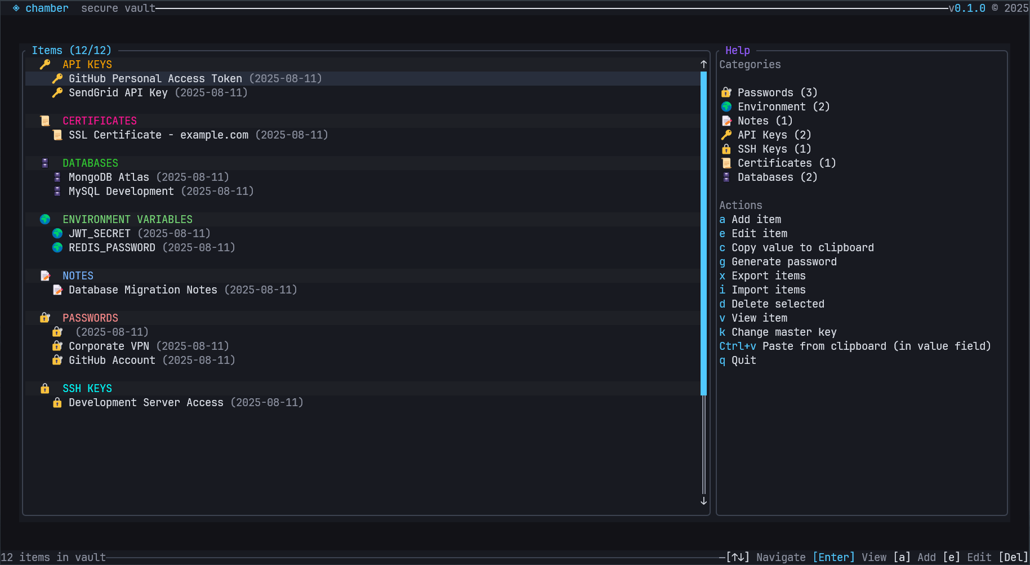The height and width of the screenshot is (565, 1030).
Task: Click the Generate password action
Action: 783,262
